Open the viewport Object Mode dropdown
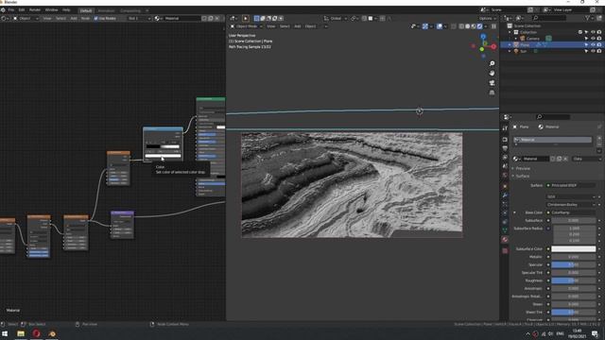 [x=246, y=26]
